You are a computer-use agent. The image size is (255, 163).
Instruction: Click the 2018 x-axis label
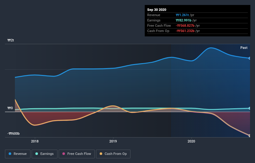coord(35,141)
